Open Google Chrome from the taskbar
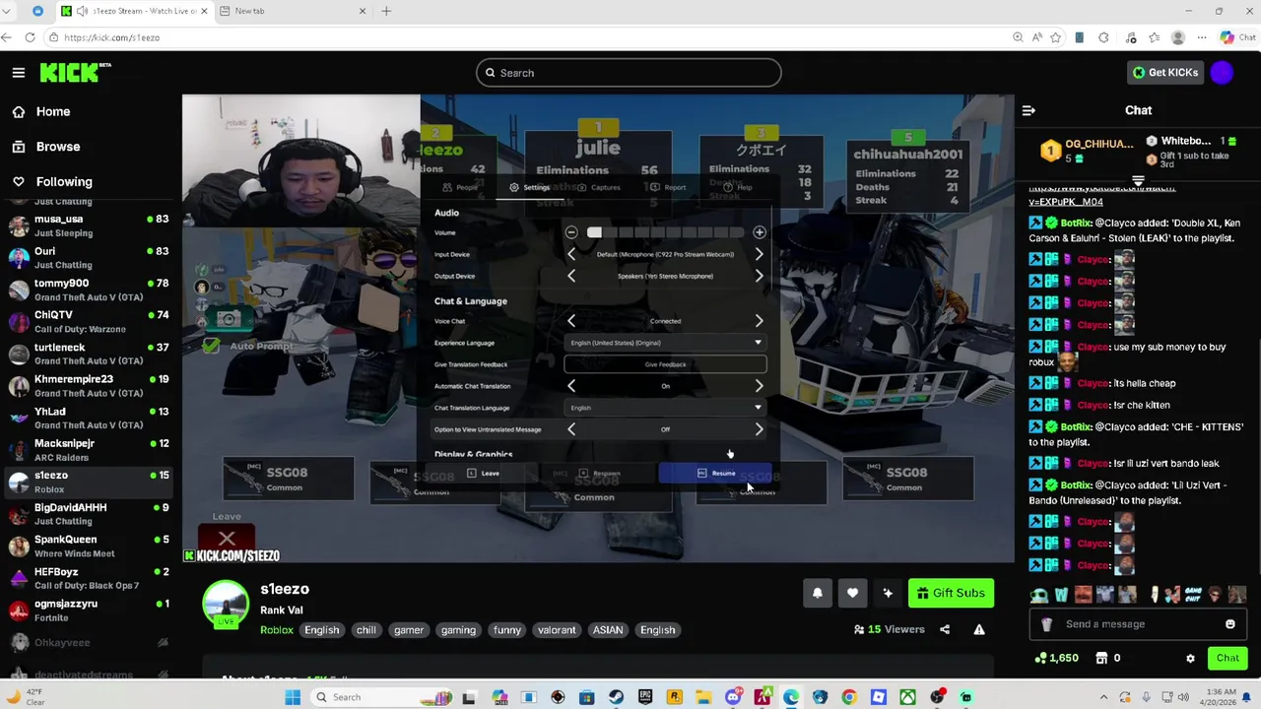Viewport: 1261px width, 709px height. click(849, 697)
